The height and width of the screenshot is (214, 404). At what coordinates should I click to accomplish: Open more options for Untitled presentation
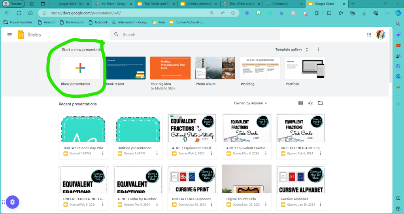coord(157,153)
